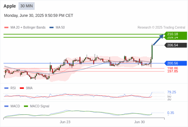Click the MACD blue legend swatch
188x127 pixels.
(6, 106)
